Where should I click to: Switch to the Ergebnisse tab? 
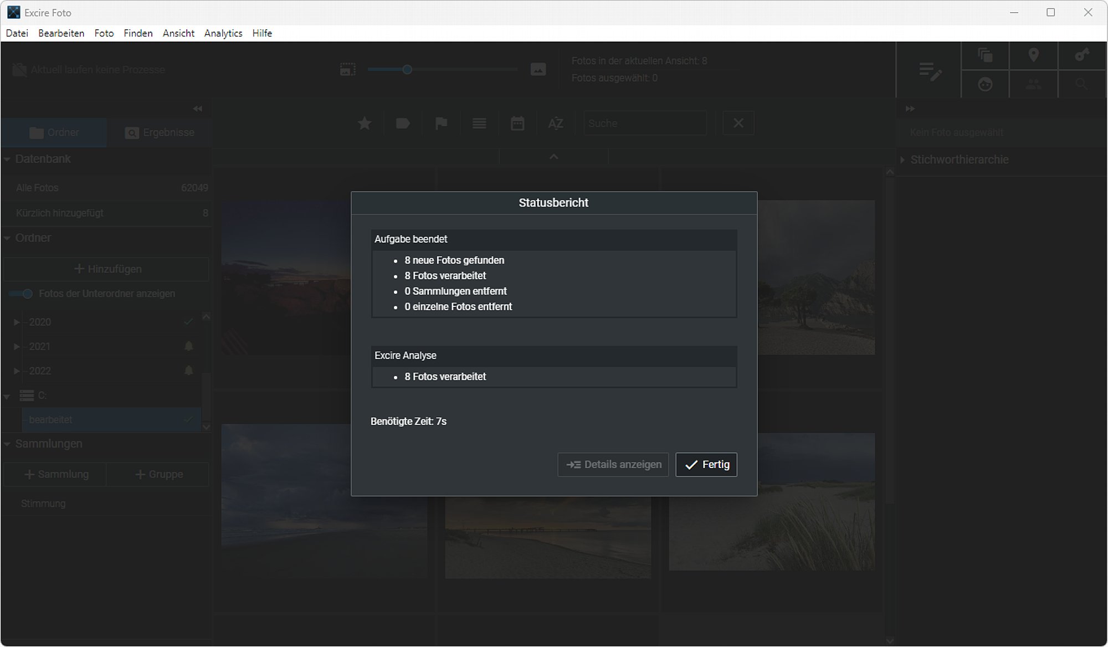pyautogui.click(x=160, y=132)
